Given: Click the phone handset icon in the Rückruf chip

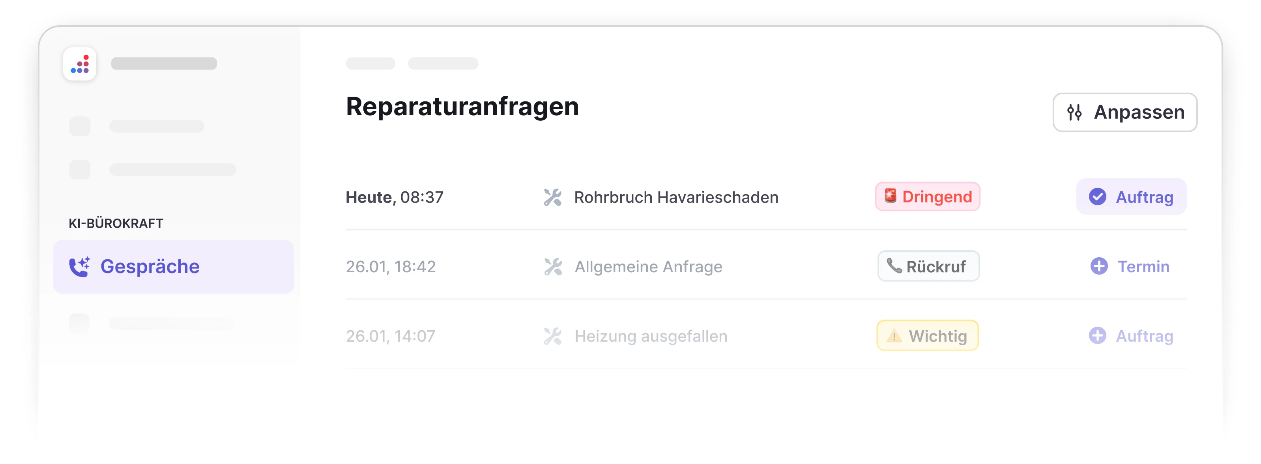Looking at the screenshot, I should [x=895, y=266].
